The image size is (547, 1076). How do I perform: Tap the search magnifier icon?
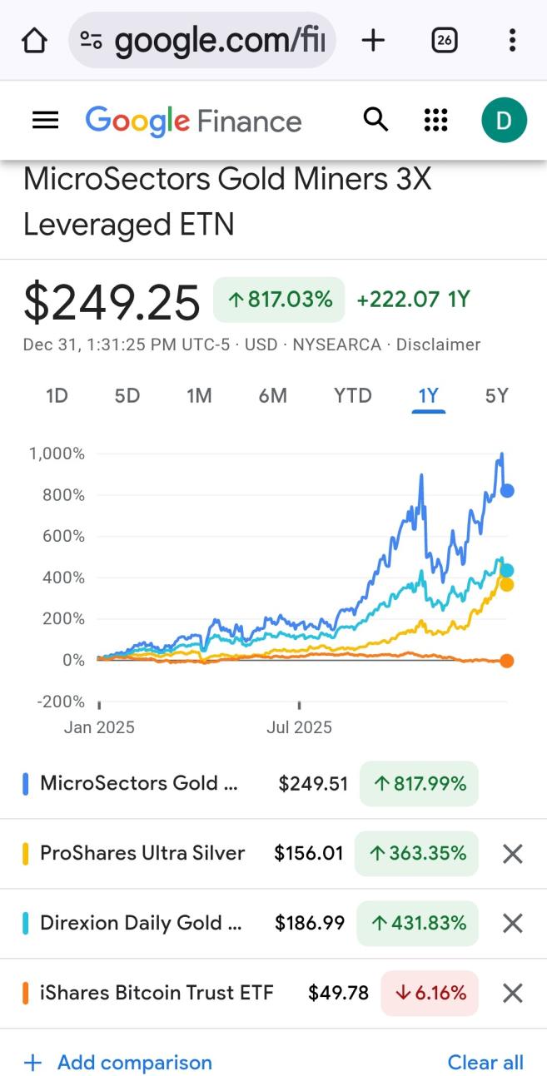point(375,120)
